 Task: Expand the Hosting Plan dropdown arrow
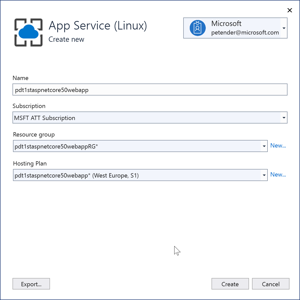[264, 175]
